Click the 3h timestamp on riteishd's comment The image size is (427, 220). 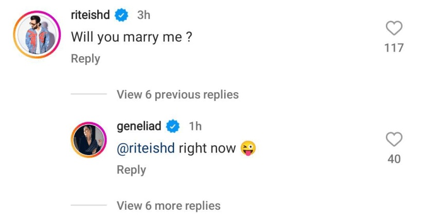click(144, 15)
